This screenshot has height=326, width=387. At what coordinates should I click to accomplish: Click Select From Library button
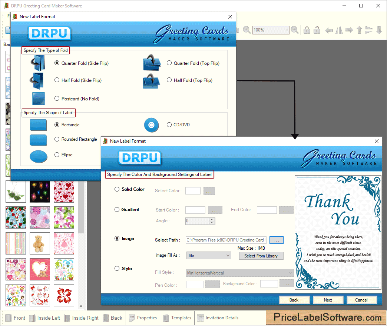click(x=261, y=256)
